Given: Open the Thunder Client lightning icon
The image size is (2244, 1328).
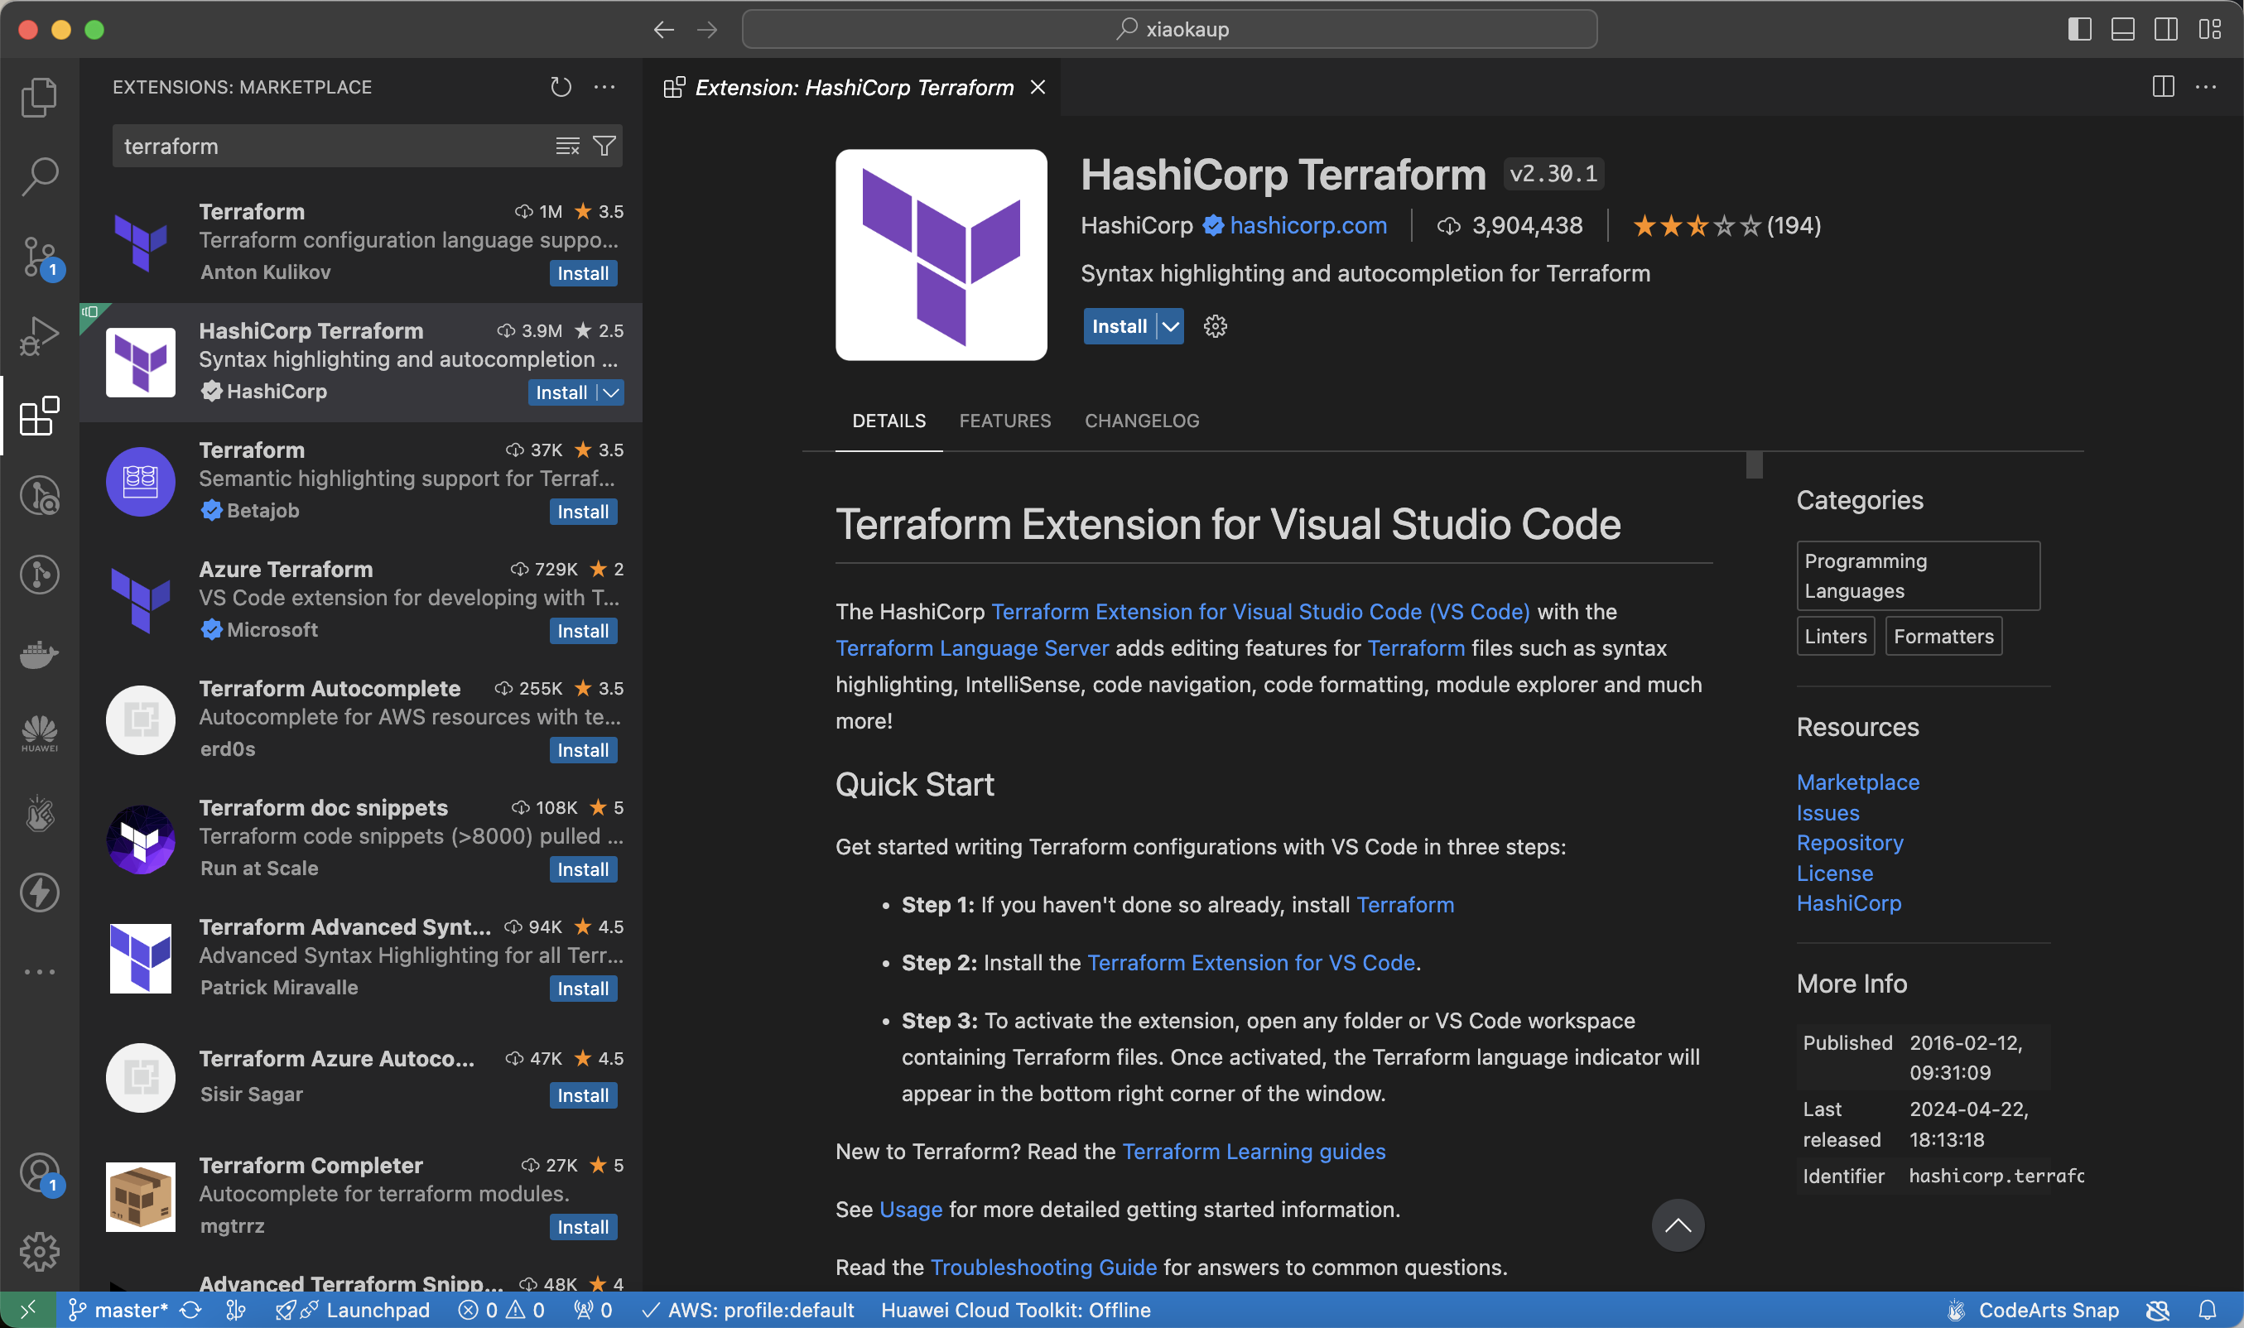Looking at the screenshot, I should [x=40, y=893].
